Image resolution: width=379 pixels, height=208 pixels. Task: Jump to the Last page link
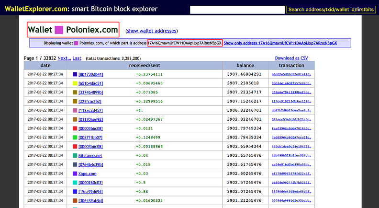coord(77,58)
